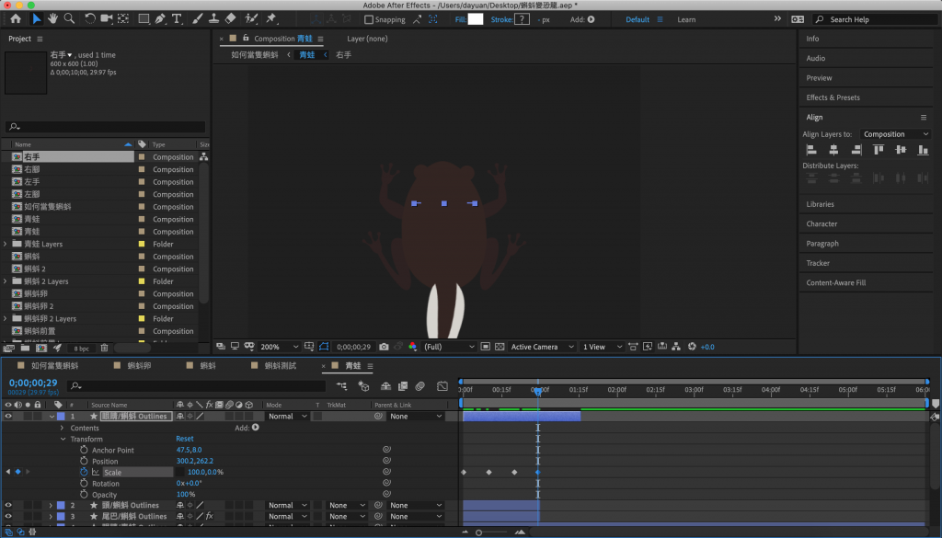Image resolution: width=942 pixels, height=538 pixels.
Task: Select the Puppet Pin tool
Action: click(x=271, y=19)
